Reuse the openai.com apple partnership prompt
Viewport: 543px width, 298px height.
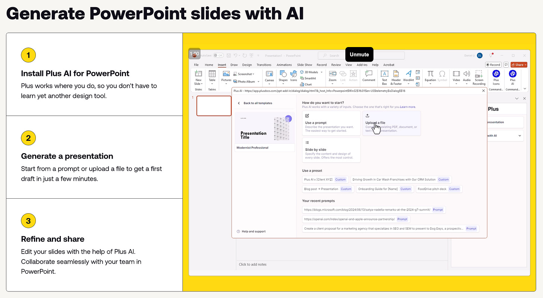pos(356,219)
